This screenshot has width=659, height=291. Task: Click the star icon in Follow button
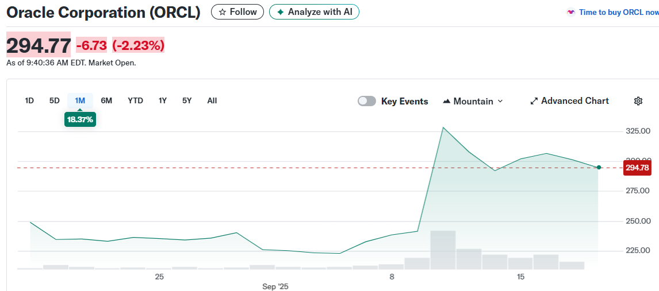pos(223,12)
